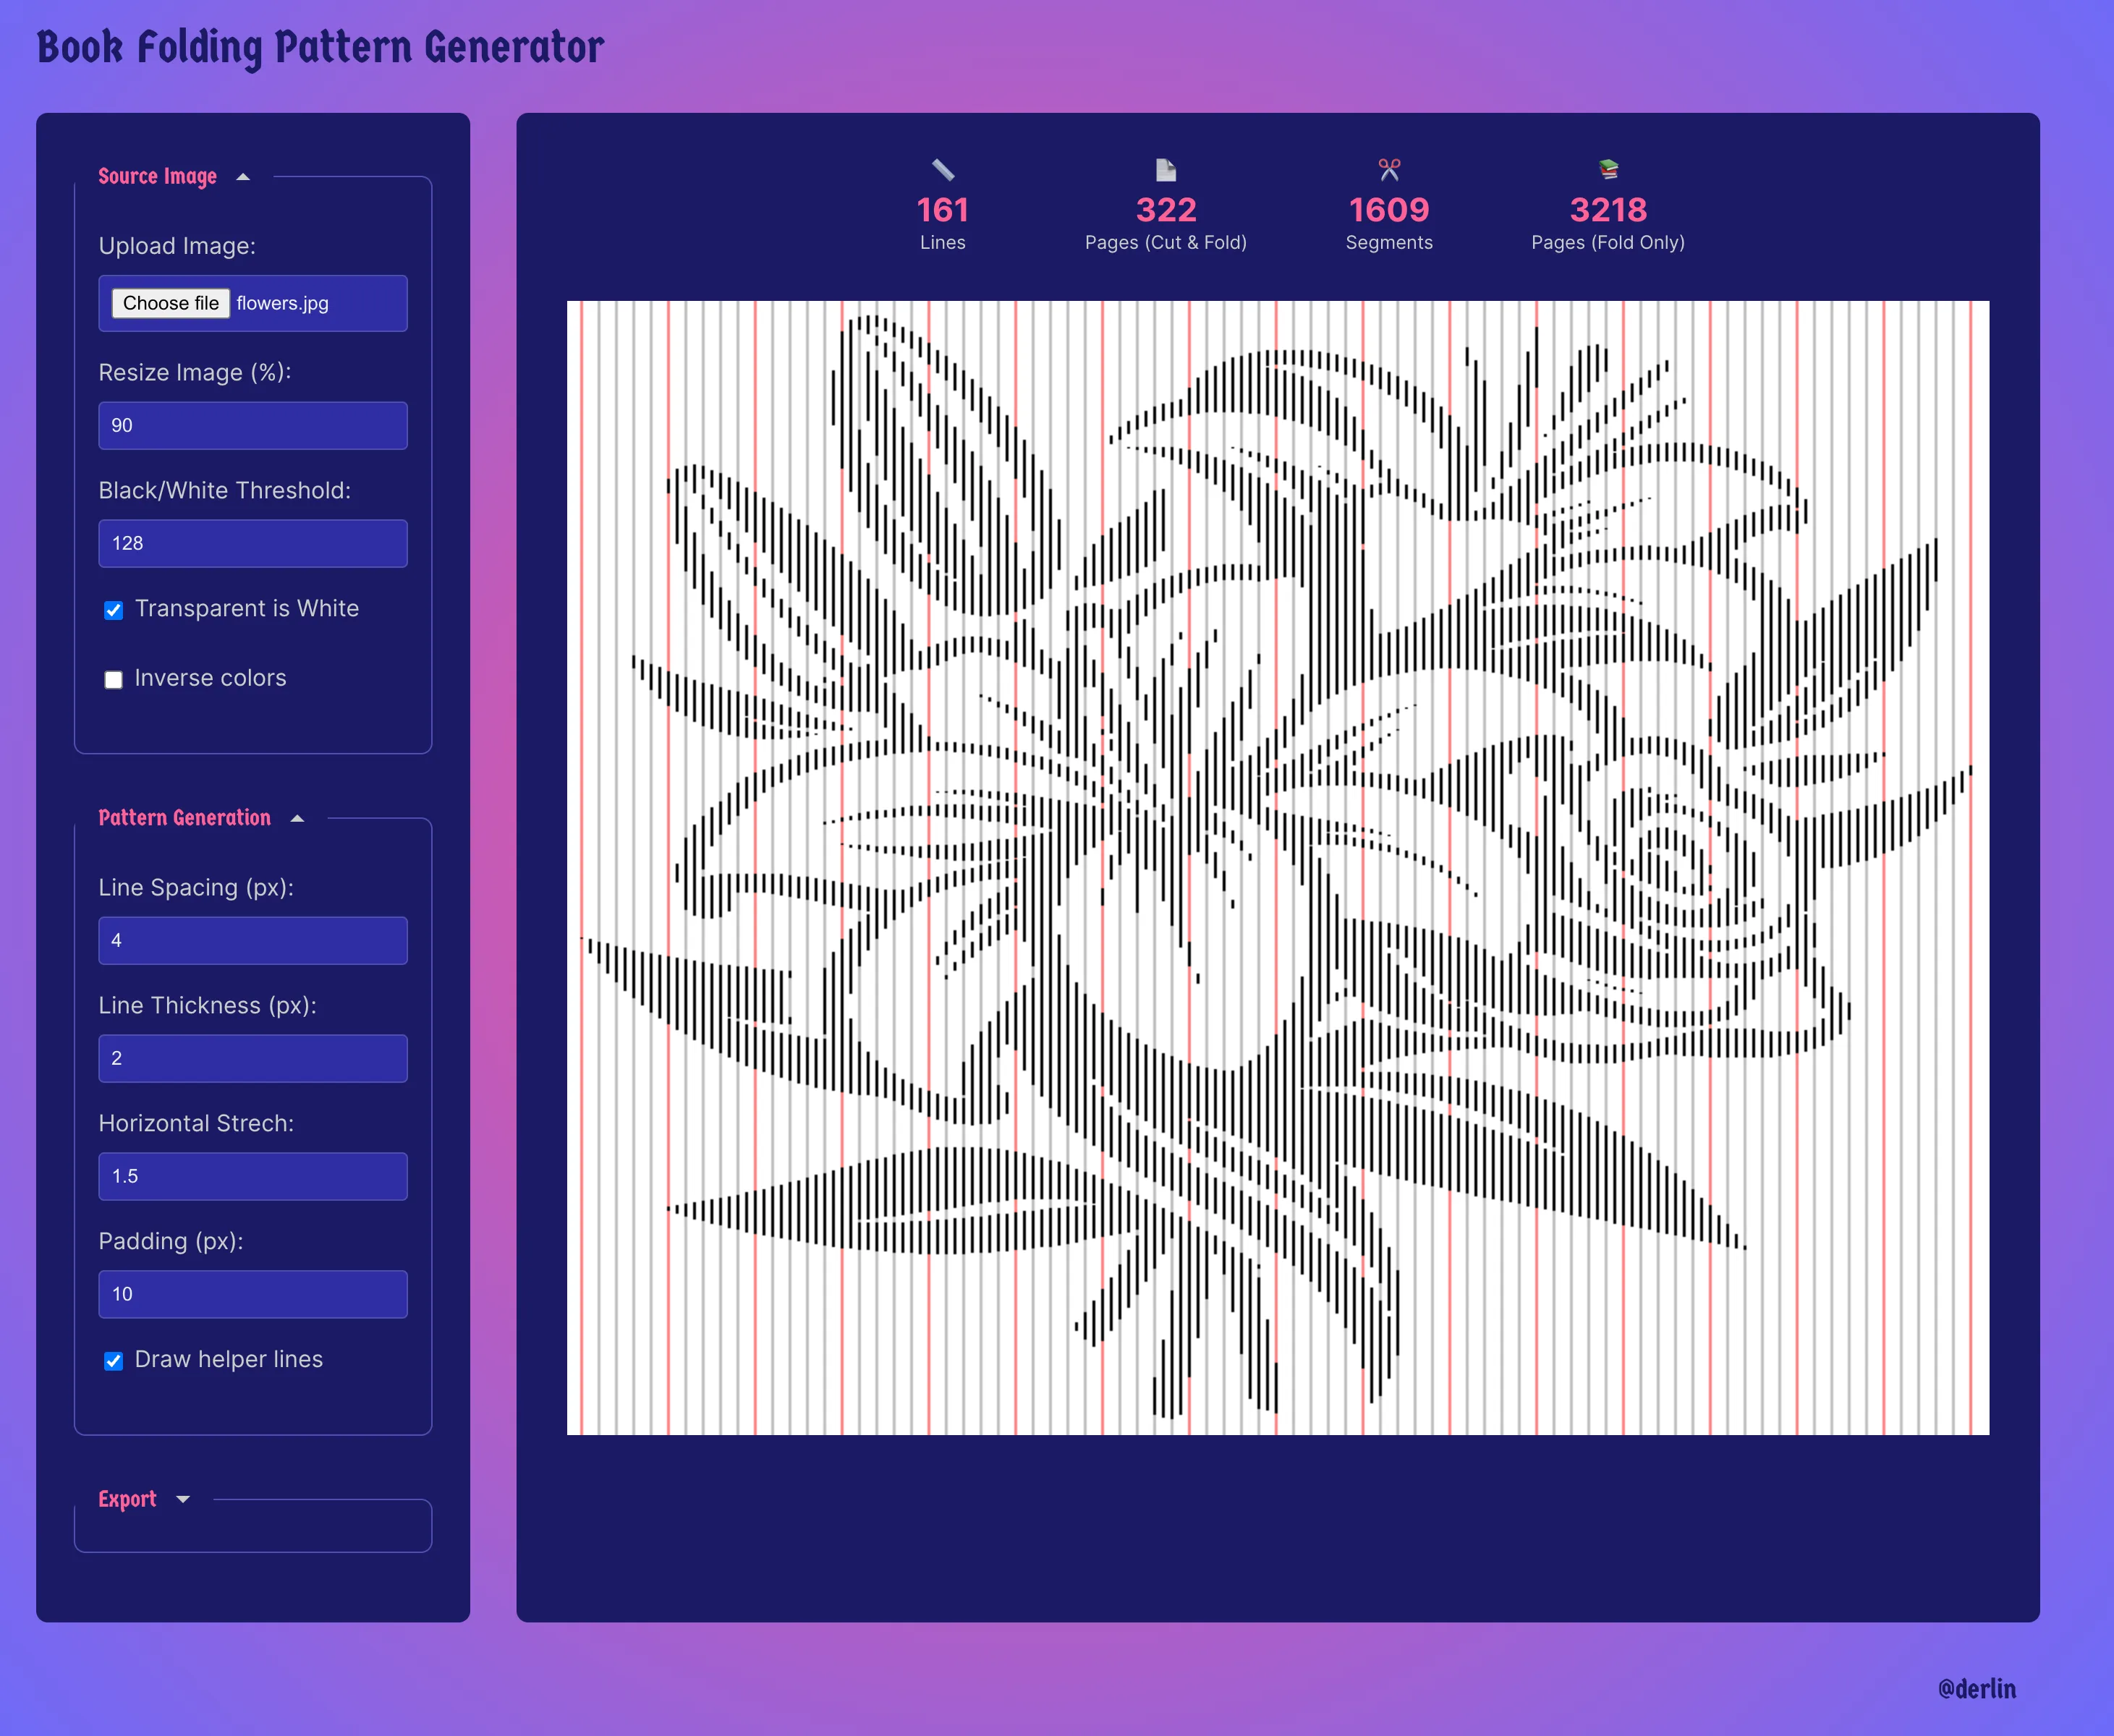Click the Line Spacing input box
The image size is (2114, 1736).
click(x=252, y=940)
